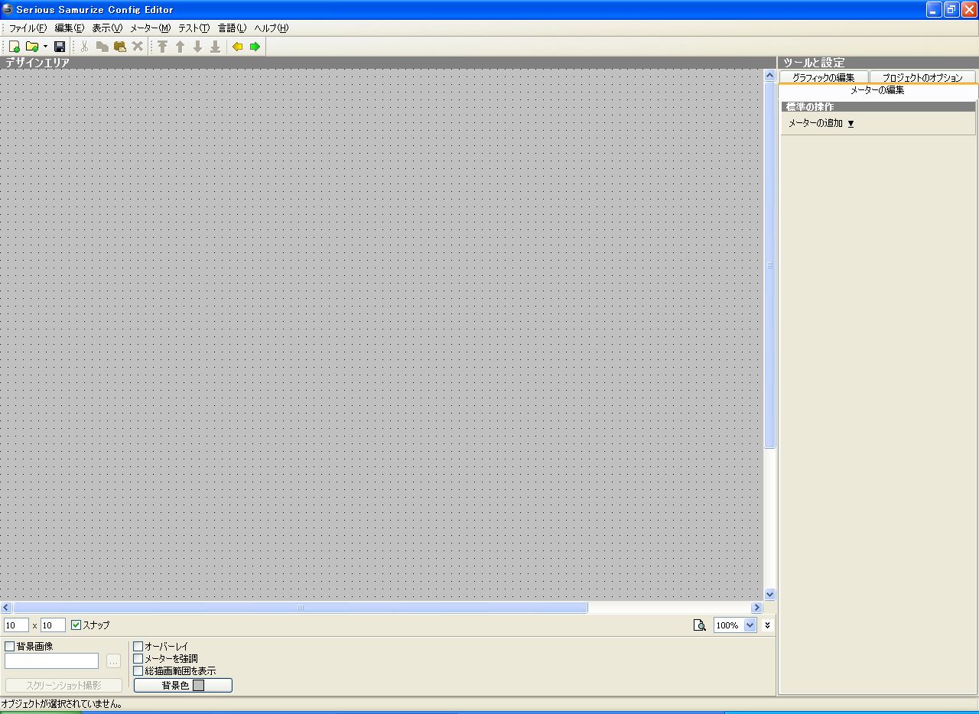This screenshot has width=979, height=714.
Task: Click the New file toolbar icon
Action: 14,47
